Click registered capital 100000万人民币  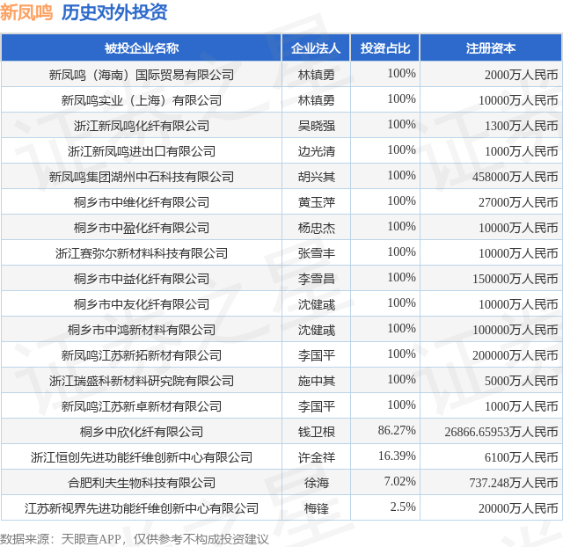[x=515, y=330]
